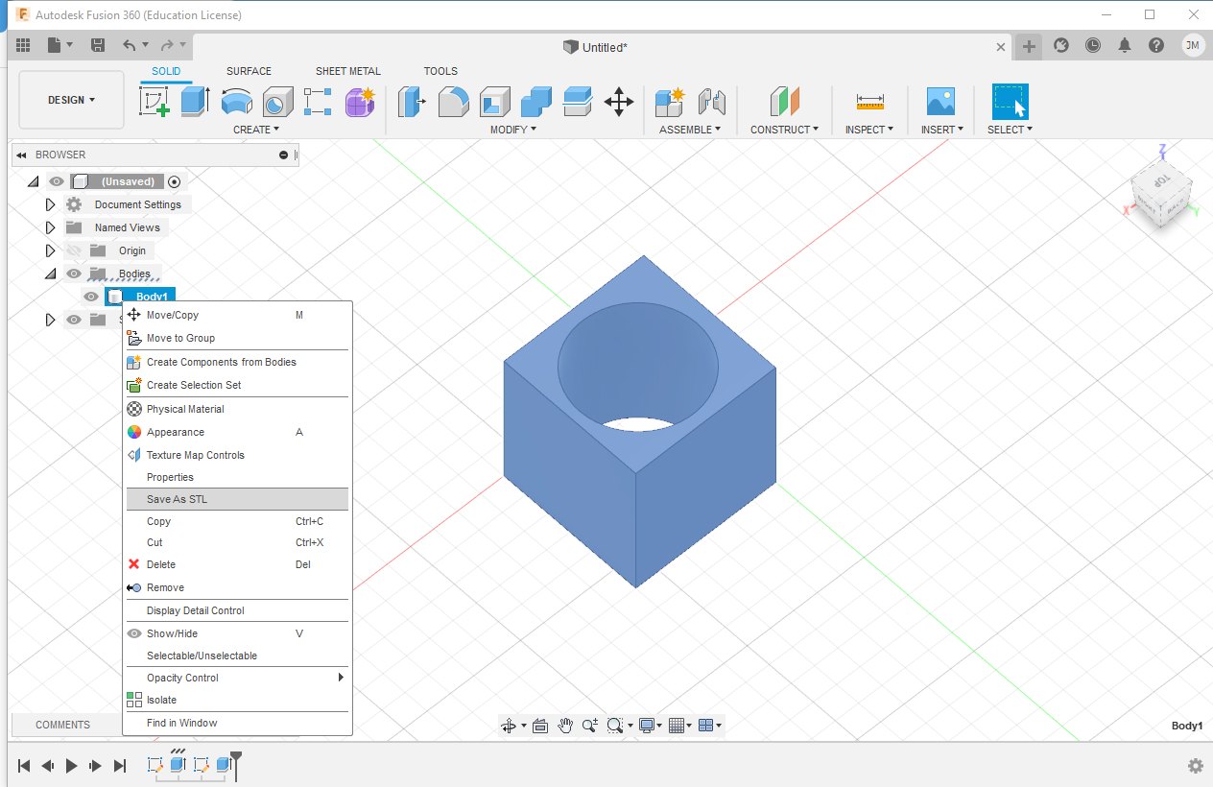Image resolution: width=1213 pixels, height=787 pixels.
Task: Toggle the Origin folder visibility eye
Action: click(74, 250)
